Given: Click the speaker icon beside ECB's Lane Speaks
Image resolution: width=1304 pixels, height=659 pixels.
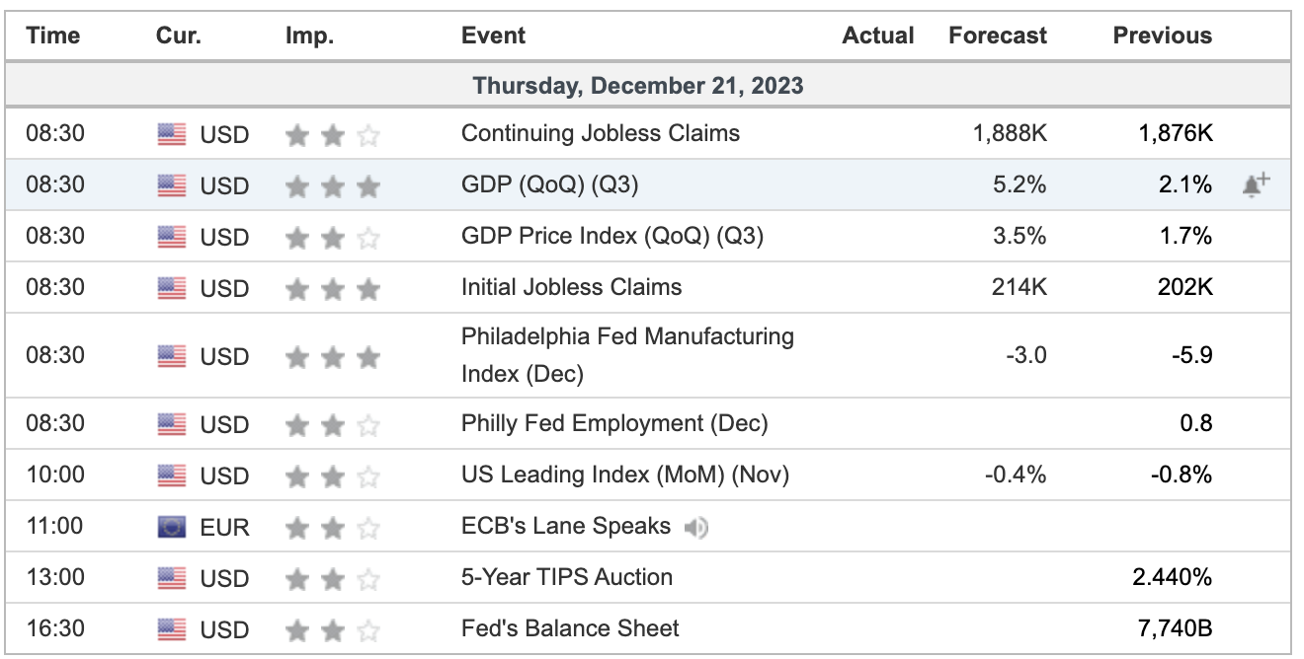Looking at the screenshot, I should coord(696,528).
